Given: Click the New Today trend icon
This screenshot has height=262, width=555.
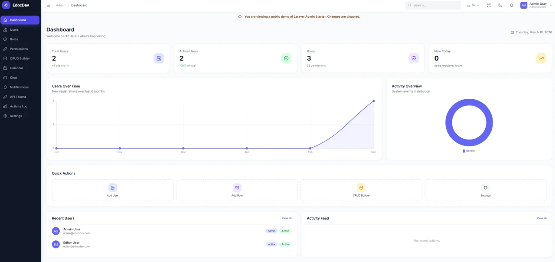Looking at the screenshot, I should tap(541, 58).
